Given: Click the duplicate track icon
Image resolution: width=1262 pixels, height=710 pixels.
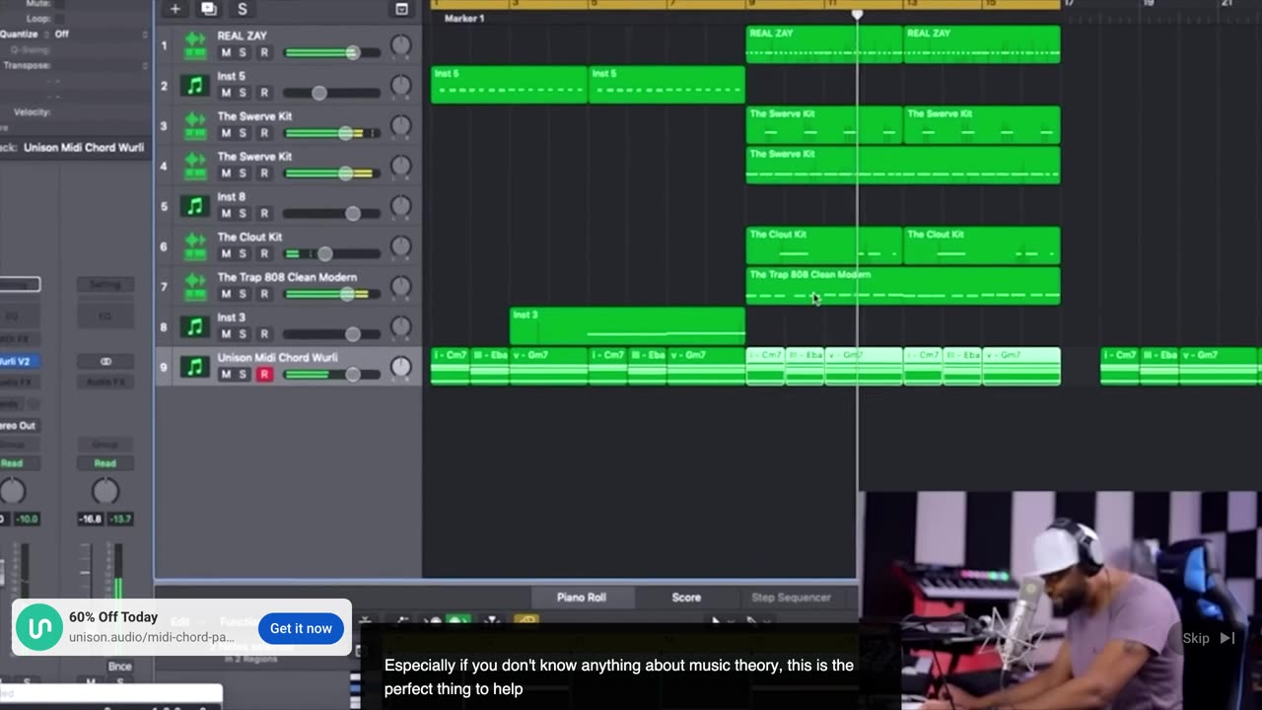Looking at the screenshot, I should tap(209, 9).
